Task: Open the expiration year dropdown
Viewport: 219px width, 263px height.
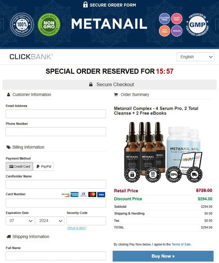Action: point(50,221)
